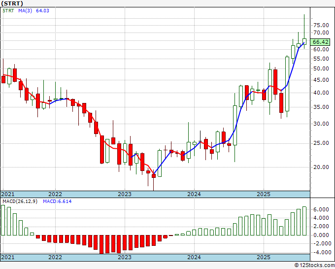
Task: Click 2022 on the price chart timeline
Action: click(55, 194)
